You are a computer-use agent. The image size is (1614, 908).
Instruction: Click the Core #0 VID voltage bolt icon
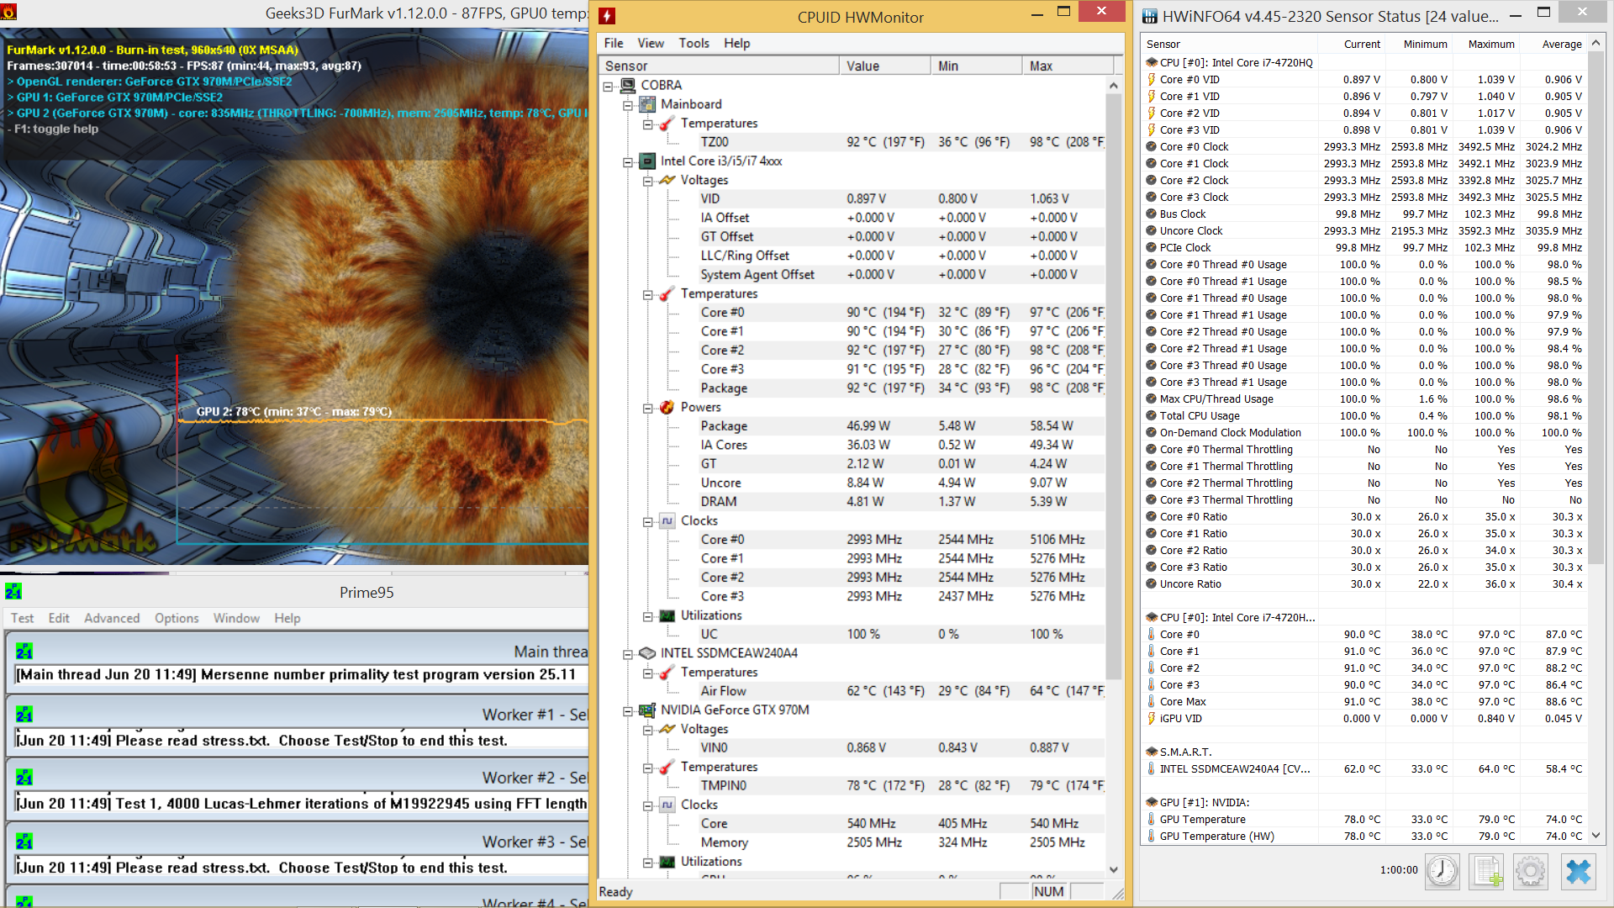tap(1151, 79)
